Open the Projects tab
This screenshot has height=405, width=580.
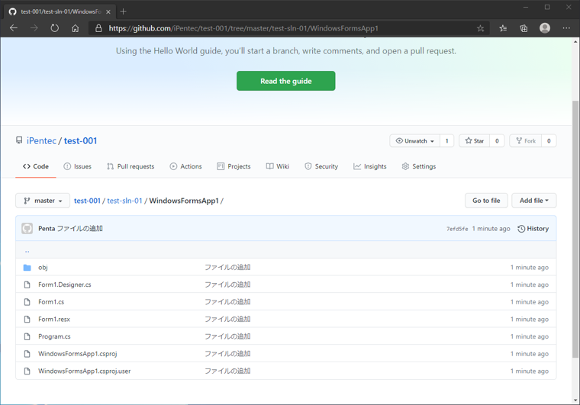(x=234, y=166)
